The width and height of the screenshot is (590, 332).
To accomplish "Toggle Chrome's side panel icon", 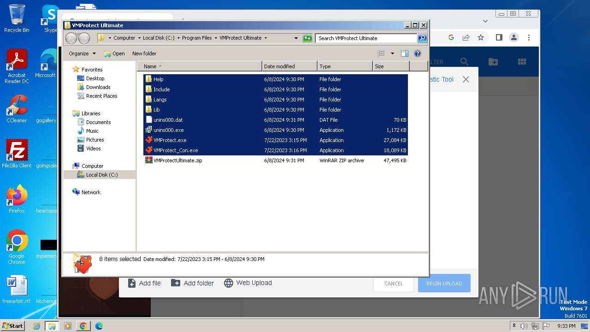I will [499, 37].
